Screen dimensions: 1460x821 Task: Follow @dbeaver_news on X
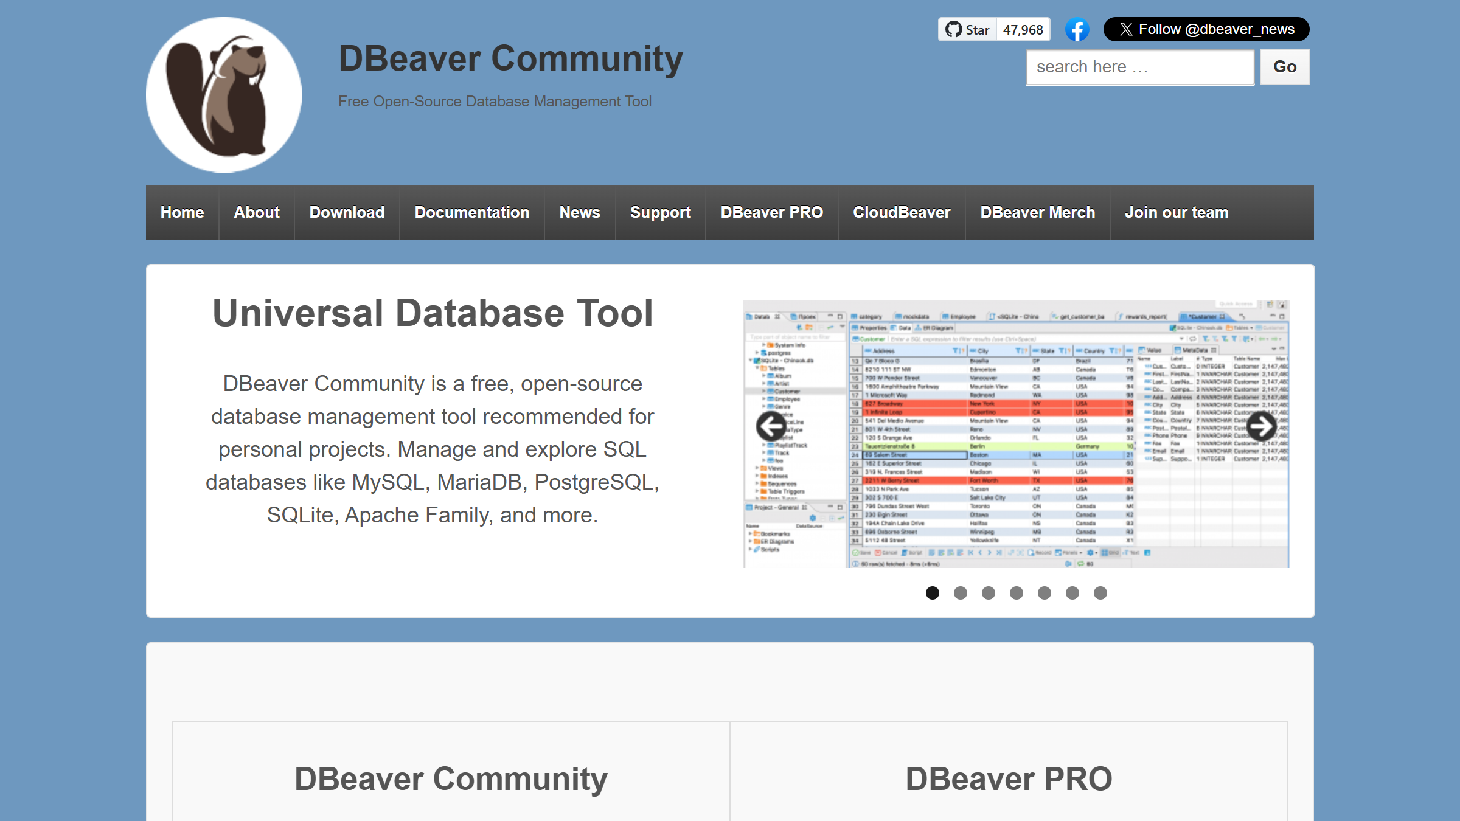[x=1206, y=29]
